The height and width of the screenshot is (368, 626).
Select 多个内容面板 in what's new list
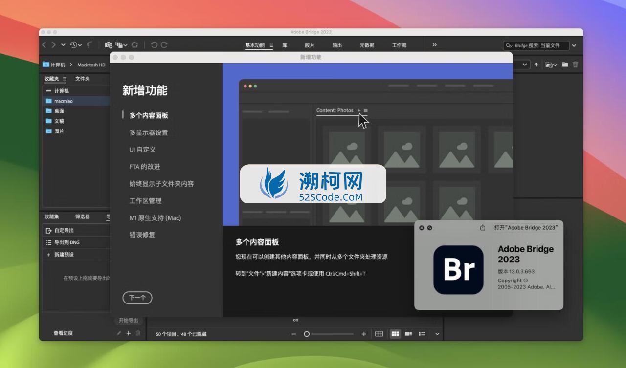pyautogui.click(x=149, y=116)
